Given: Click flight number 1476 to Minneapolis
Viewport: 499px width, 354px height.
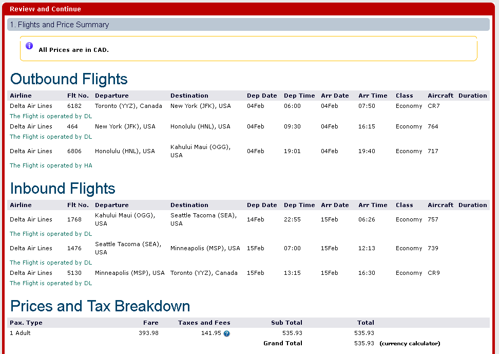Looking at the screenshot, I should click(x=74, y=248).
